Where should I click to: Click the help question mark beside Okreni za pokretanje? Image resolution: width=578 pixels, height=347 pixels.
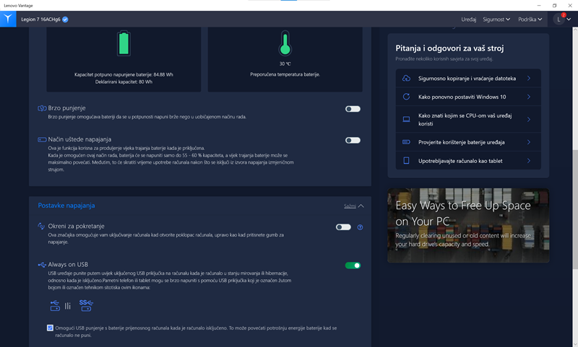360,227
